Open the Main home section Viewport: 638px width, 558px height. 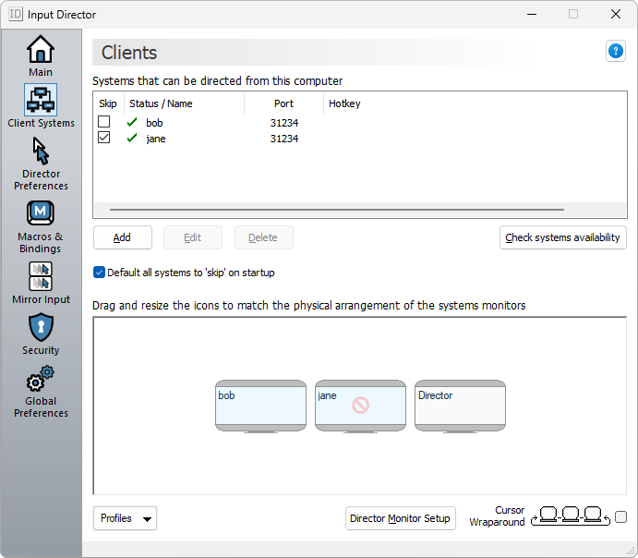41,55
